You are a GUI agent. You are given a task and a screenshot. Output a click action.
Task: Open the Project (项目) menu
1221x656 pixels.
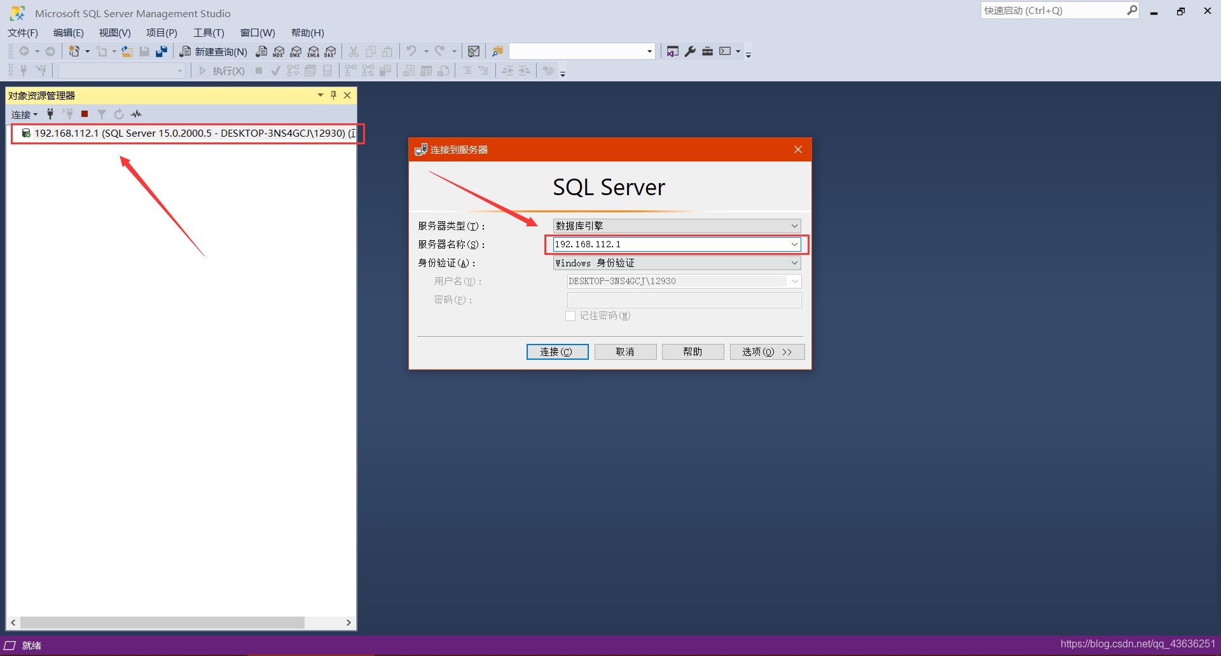click(x=162, y=33)
